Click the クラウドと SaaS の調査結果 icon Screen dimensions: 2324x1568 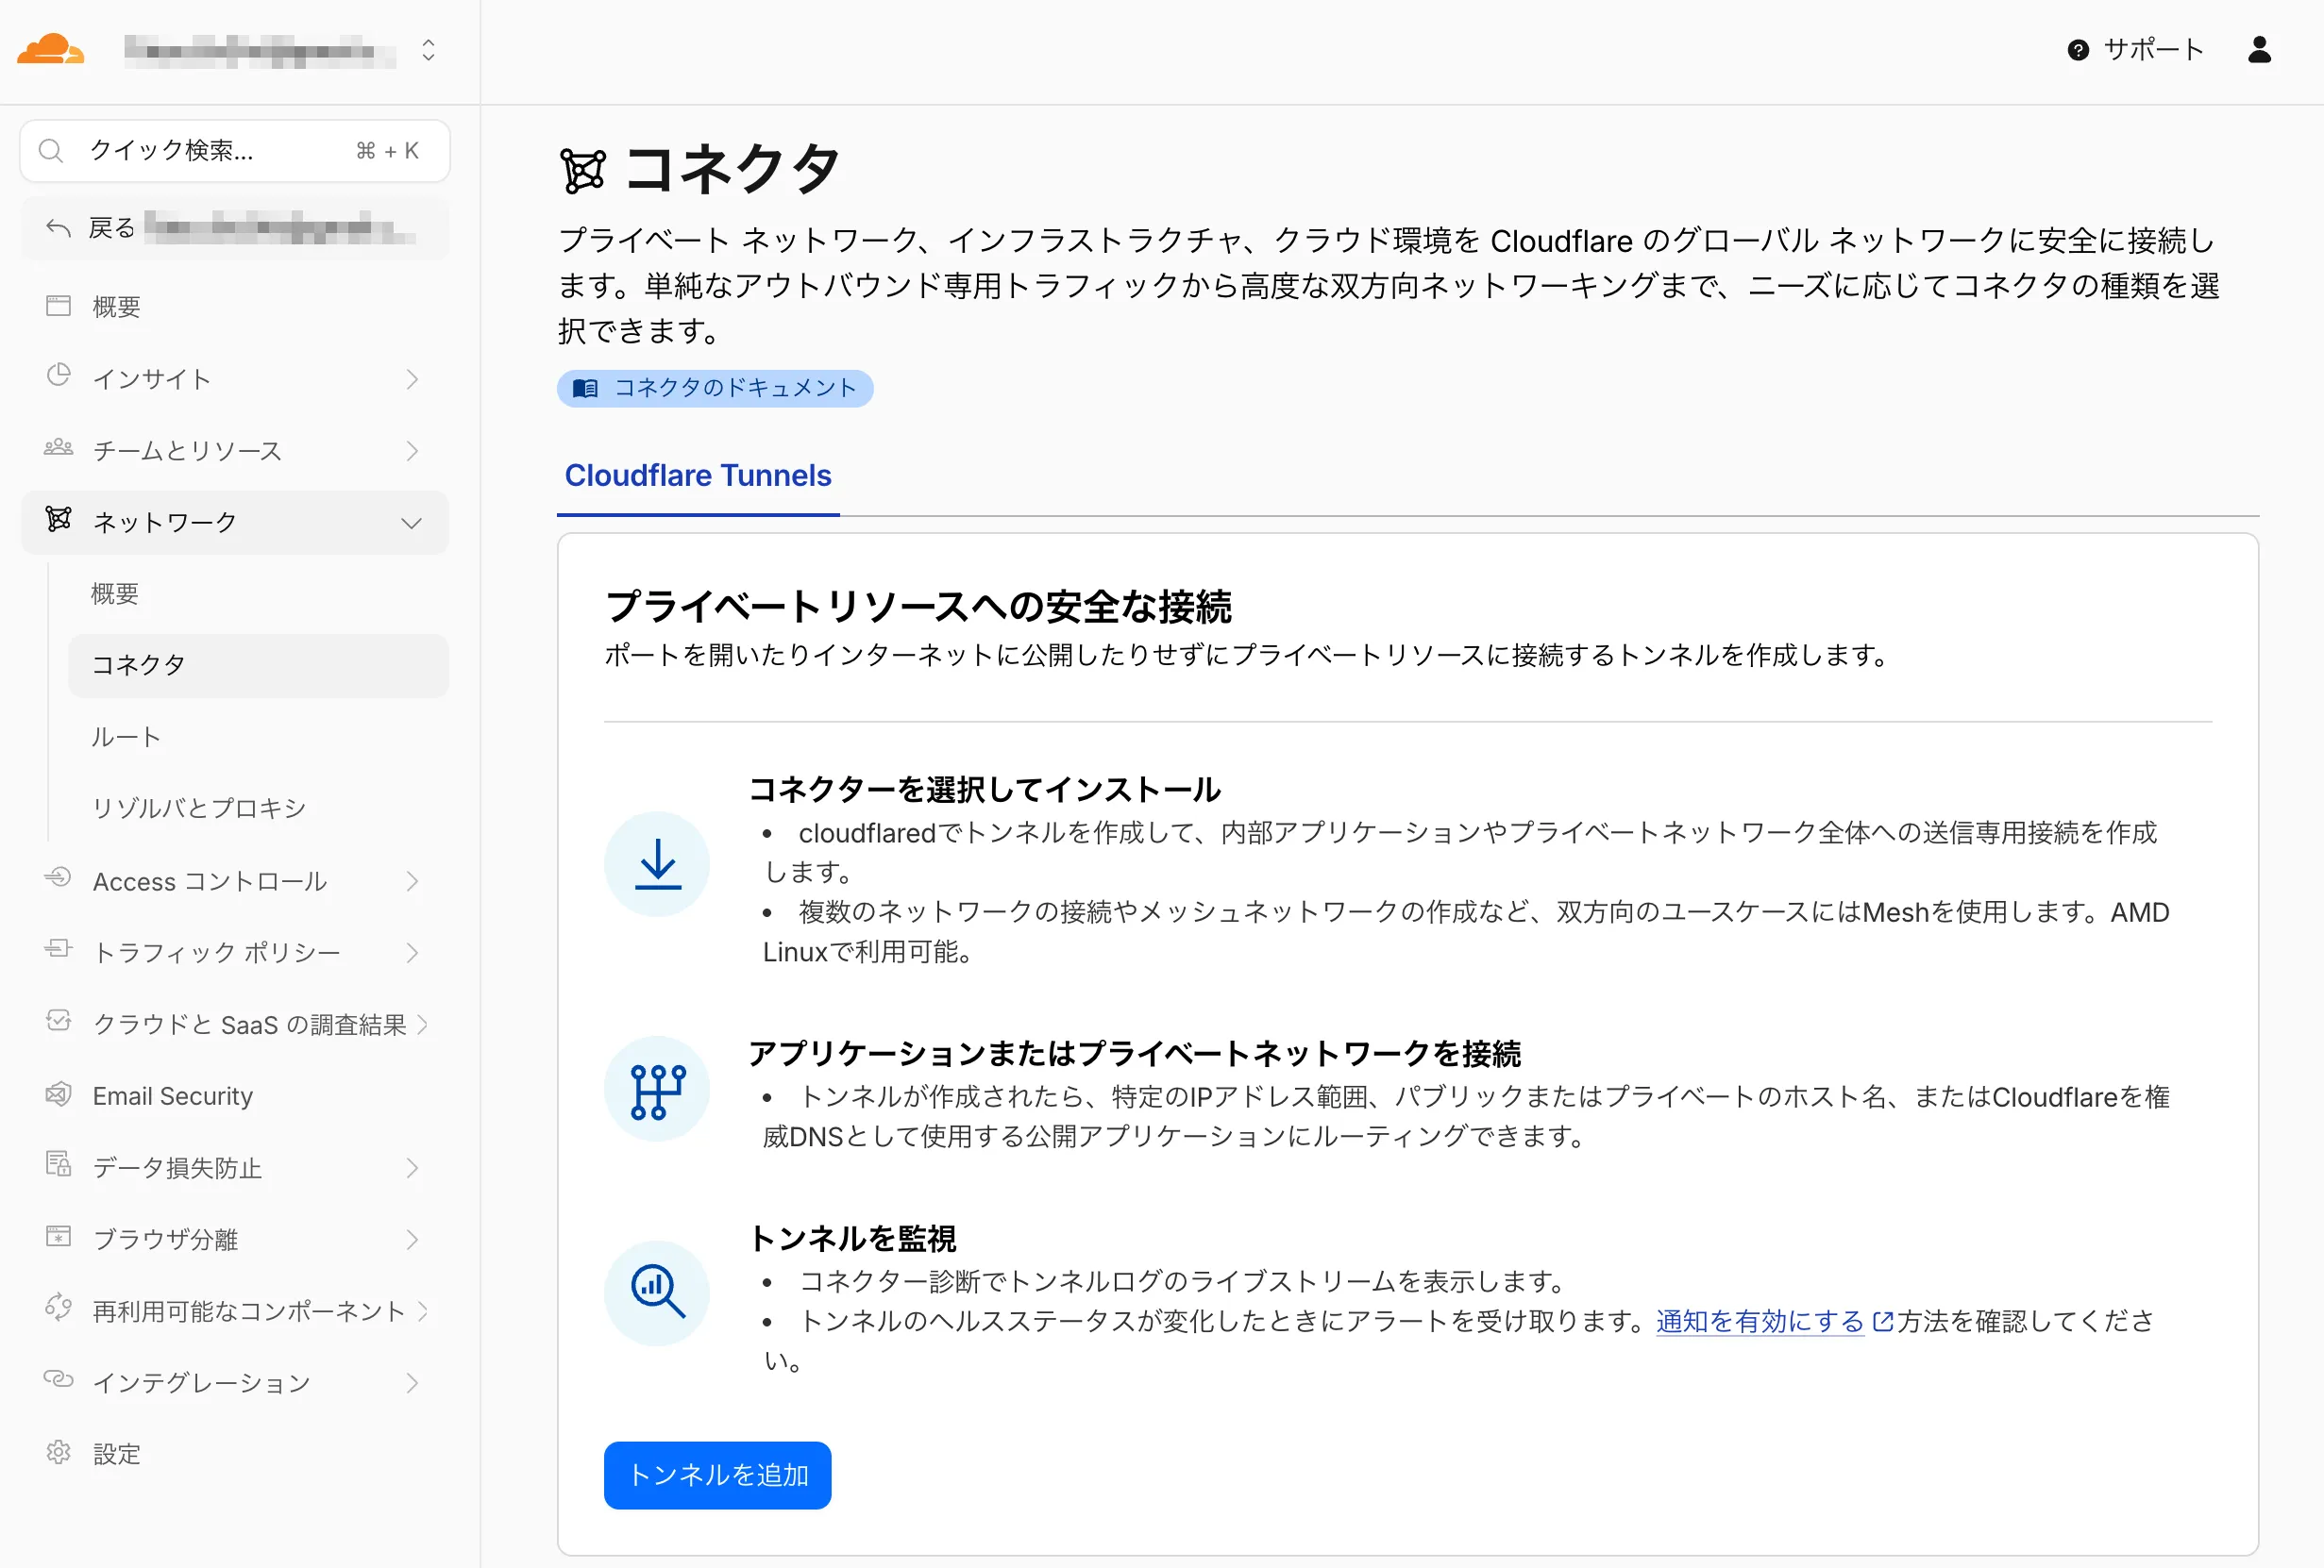[59, 1022]
